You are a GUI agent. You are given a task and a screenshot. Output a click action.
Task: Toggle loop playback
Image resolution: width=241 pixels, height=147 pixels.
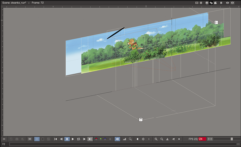coord(78,139)
